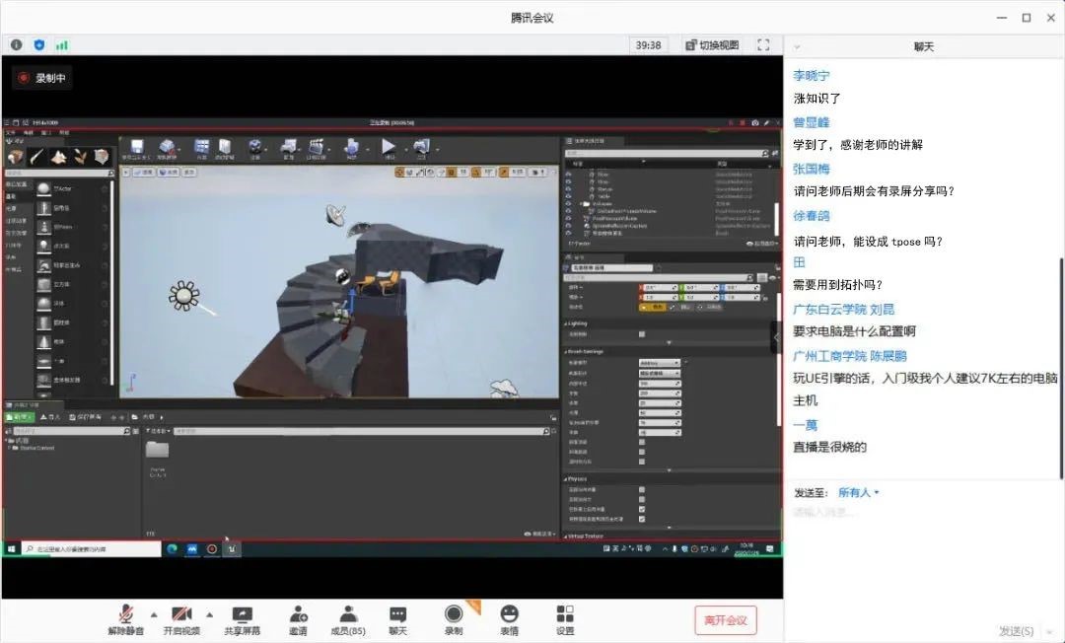The image size is (1065, 643).
Task: Open the arrow menu beside 开启视频
Action: [209, 615]
